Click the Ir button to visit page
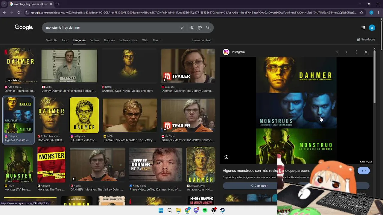 [x=364, y=171]
